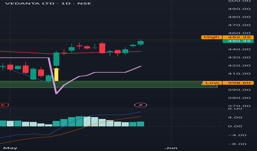
Task: Click the Jun label on time axis
Action: 171,148
